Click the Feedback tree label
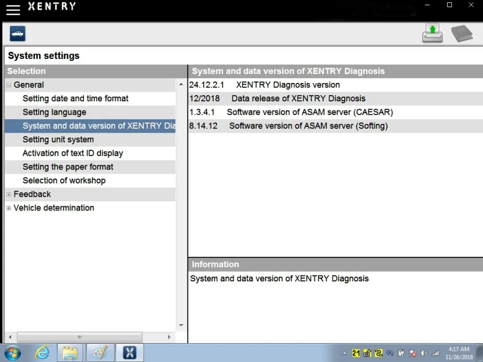Image resolution: width=483 pixels, height=362 pixels. [32, 194]
